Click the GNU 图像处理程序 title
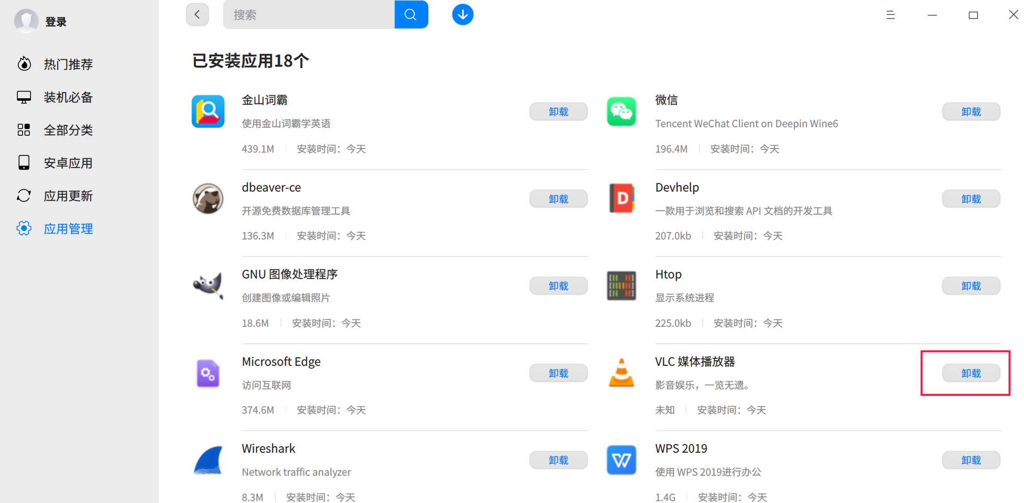This screenshot has height=503, width=1024. coord(290,274)
